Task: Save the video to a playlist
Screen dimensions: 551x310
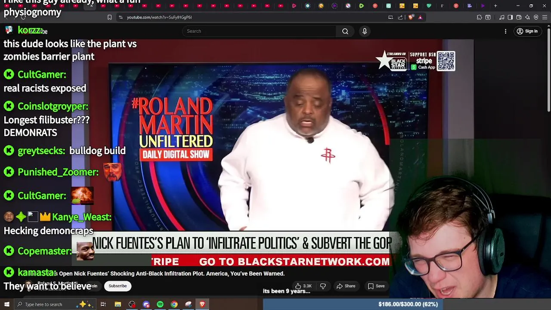Action: click(x=376, y=286)
